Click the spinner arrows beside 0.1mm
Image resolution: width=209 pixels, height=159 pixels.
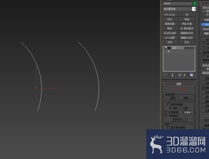(x=192, y=112)
